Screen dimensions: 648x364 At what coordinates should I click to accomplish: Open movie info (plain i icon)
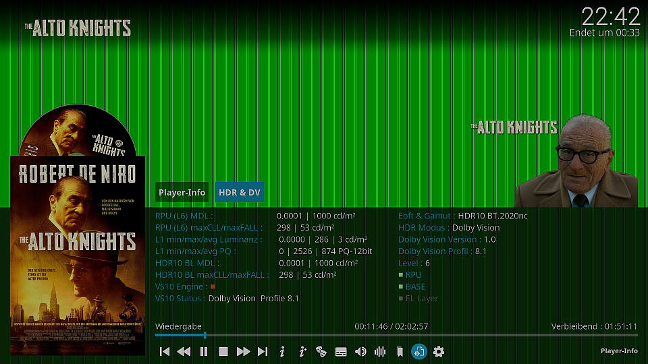tap(282, 352)
